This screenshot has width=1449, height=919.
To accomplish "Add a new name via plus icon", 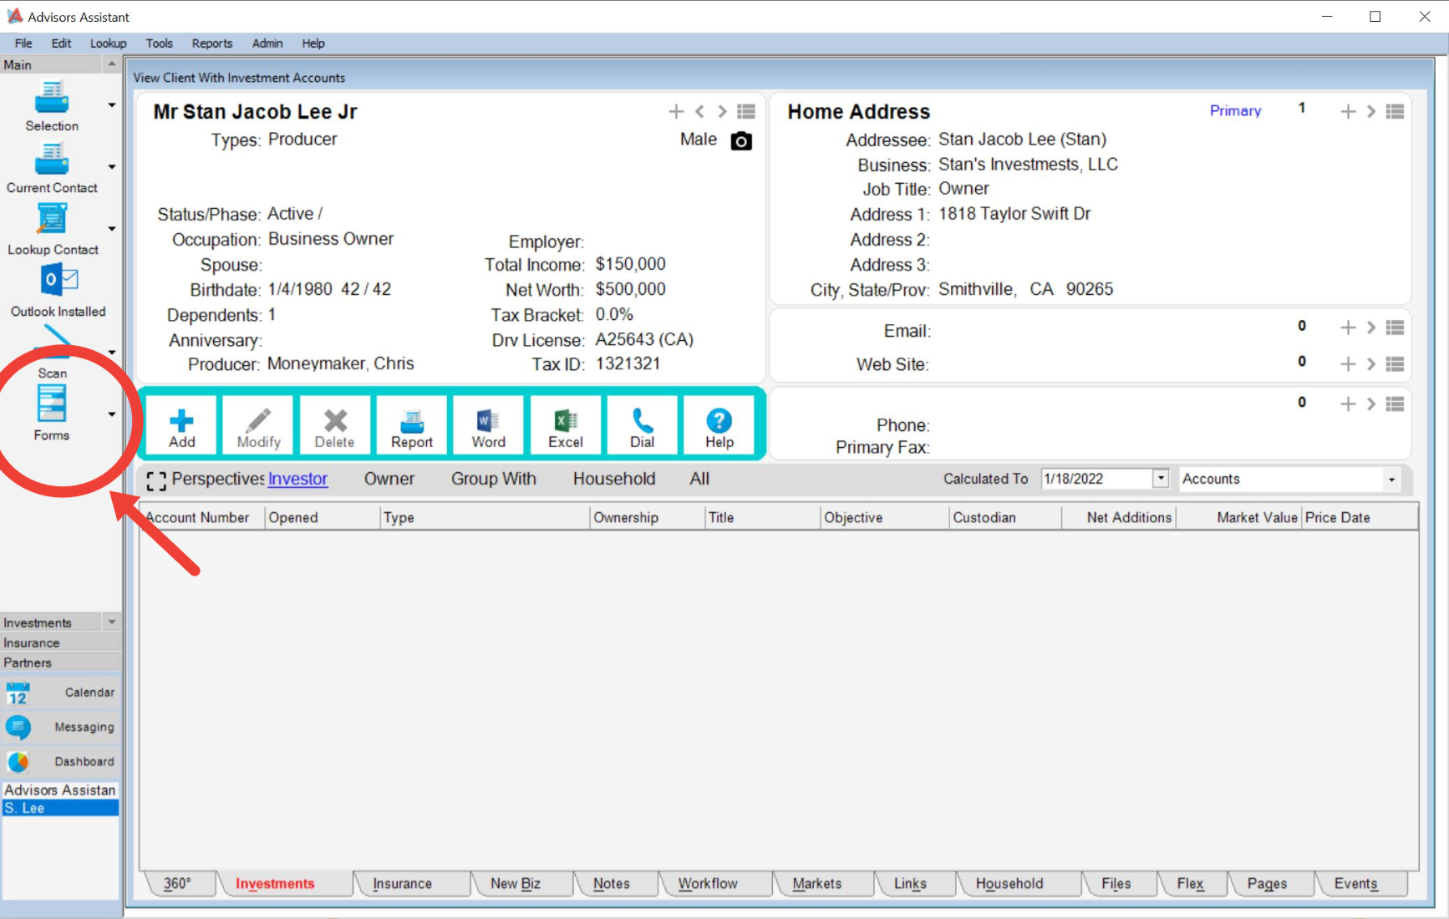I will [x=676, y=111].
